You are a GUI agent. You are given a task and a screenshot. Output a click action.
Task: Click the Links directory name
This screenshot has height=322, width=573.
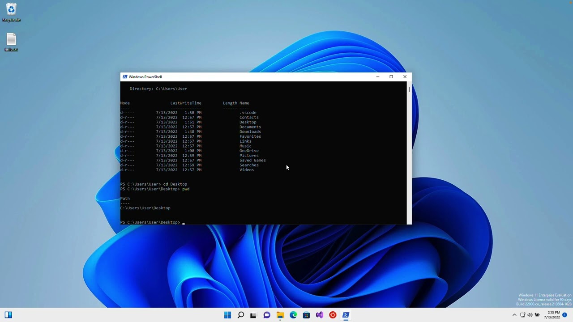[245, 141]
